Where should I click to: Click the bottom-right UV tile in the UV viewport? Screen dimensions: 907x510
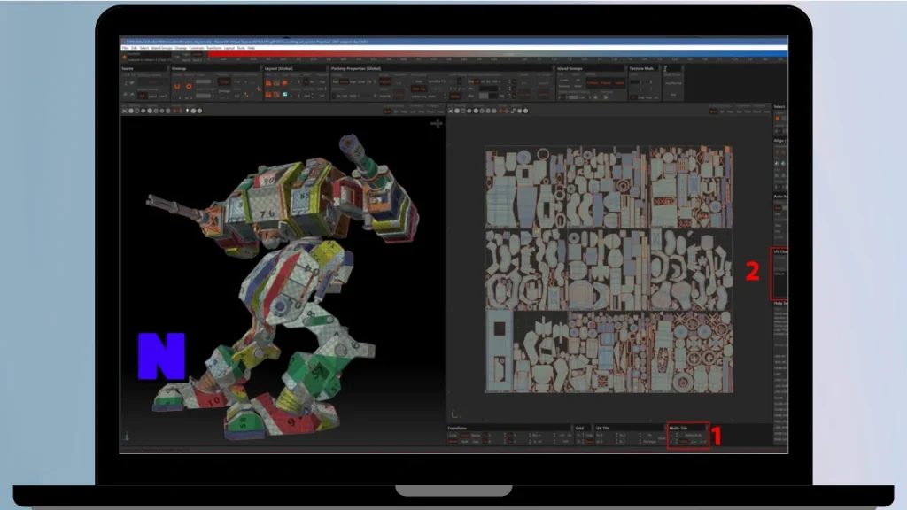(691, 352)
